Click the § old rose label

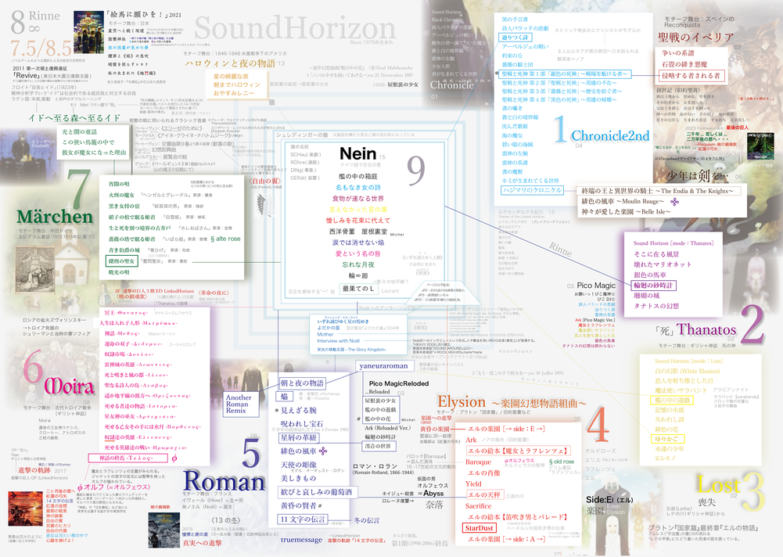click(562, 462)
